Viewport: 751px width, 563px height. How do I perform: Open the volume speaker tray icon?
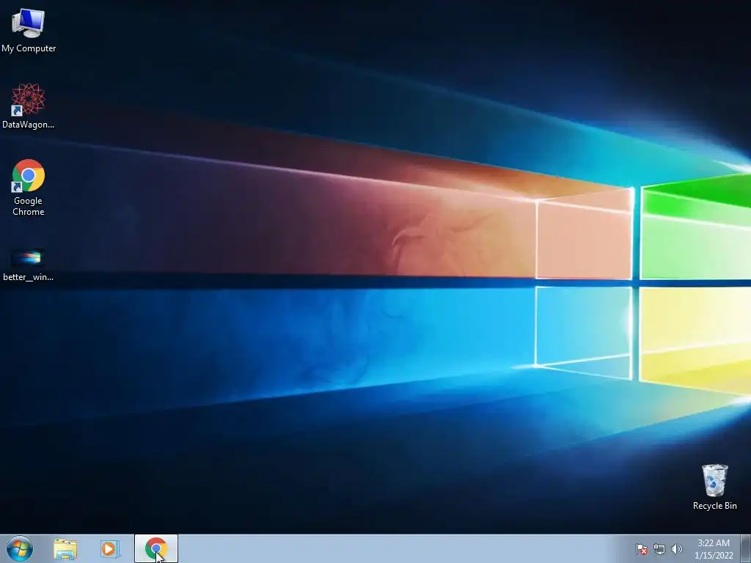[677, 549]
